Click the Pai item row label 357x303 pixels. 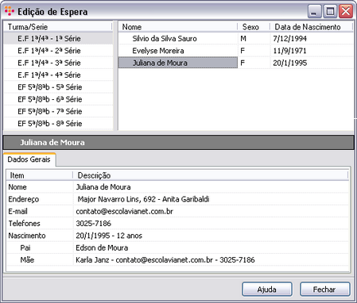pos(25,248)
